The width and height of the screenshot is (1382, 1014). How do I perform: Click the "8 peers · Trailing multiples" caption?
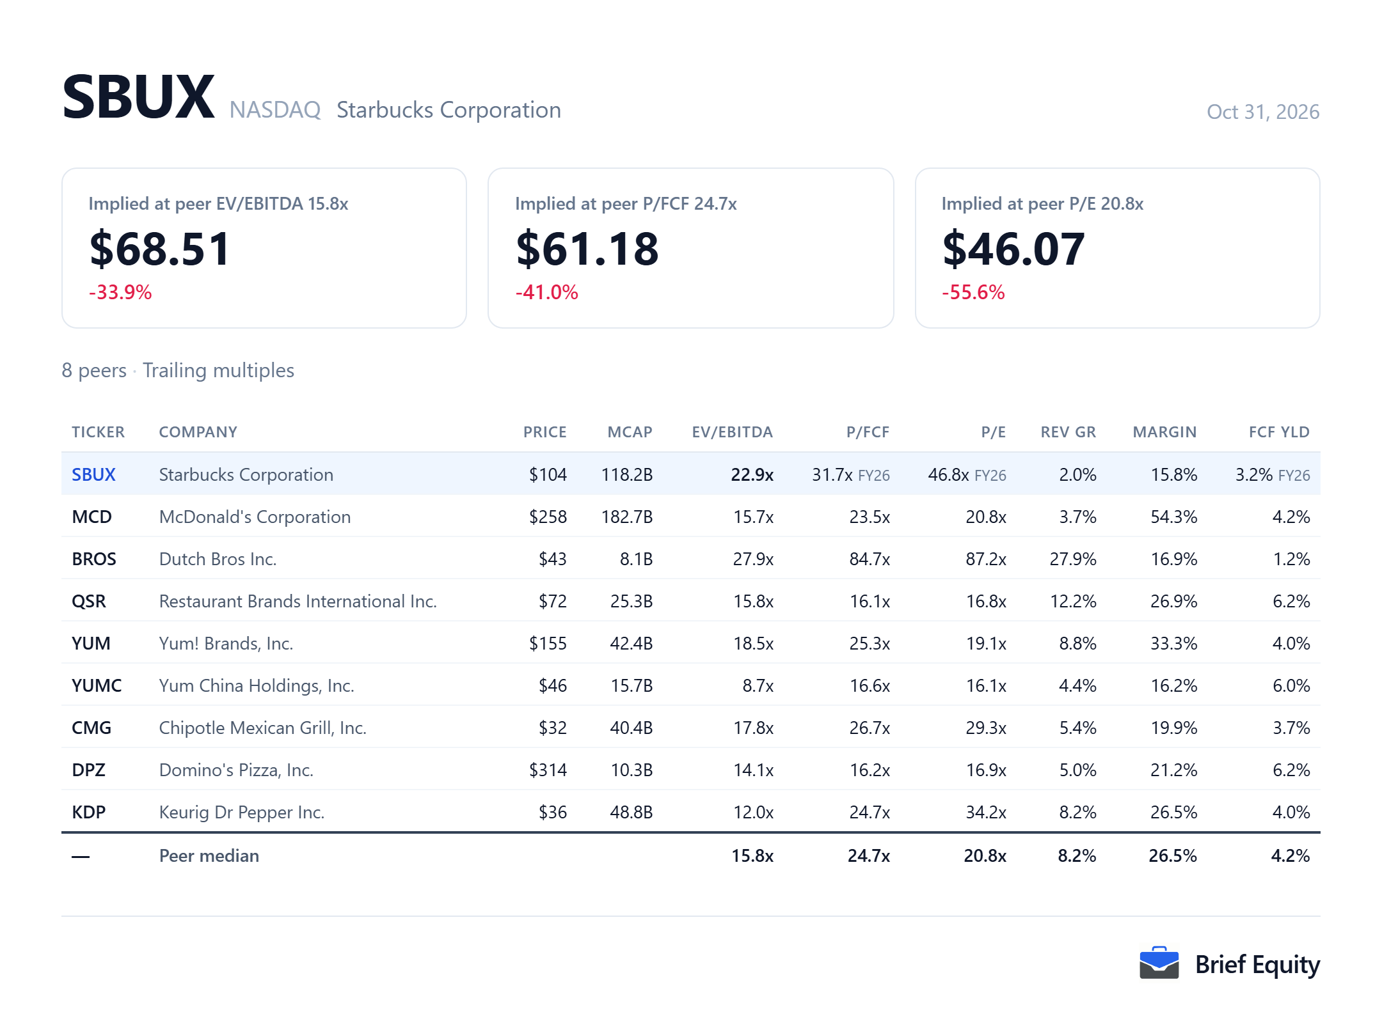pos(178,370)
